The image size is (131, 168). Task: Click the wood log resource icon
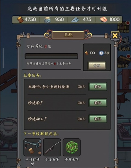coord(20,20)
